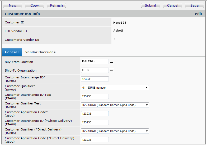Expand the Customer Qualifier DUNS number dropdown
This screenshot has width=207, height=146.
pyautogui.click(x=115, y=88)
